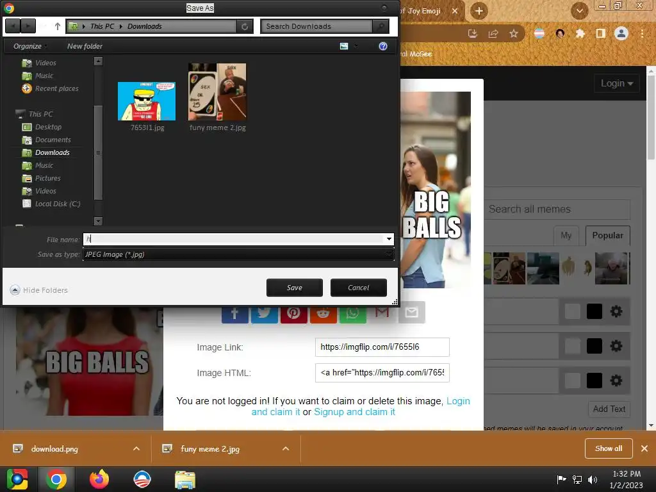This screenshot has width=656, height=492.
Task: Switch to the Popular memes tab
Action: 607,236
